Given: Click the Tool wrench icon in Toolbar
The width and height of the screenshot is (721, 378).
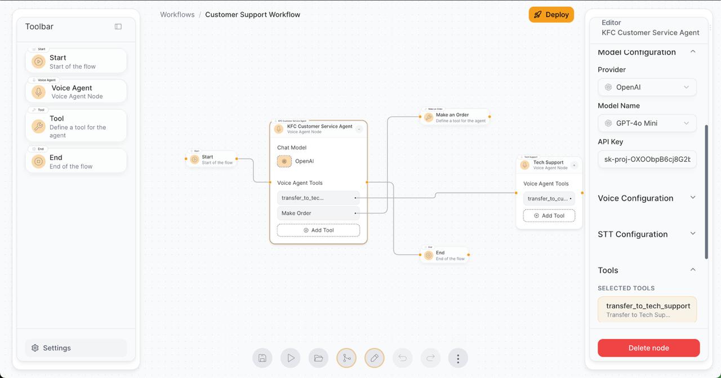Looking at the screenshot, I should [38, 126].
